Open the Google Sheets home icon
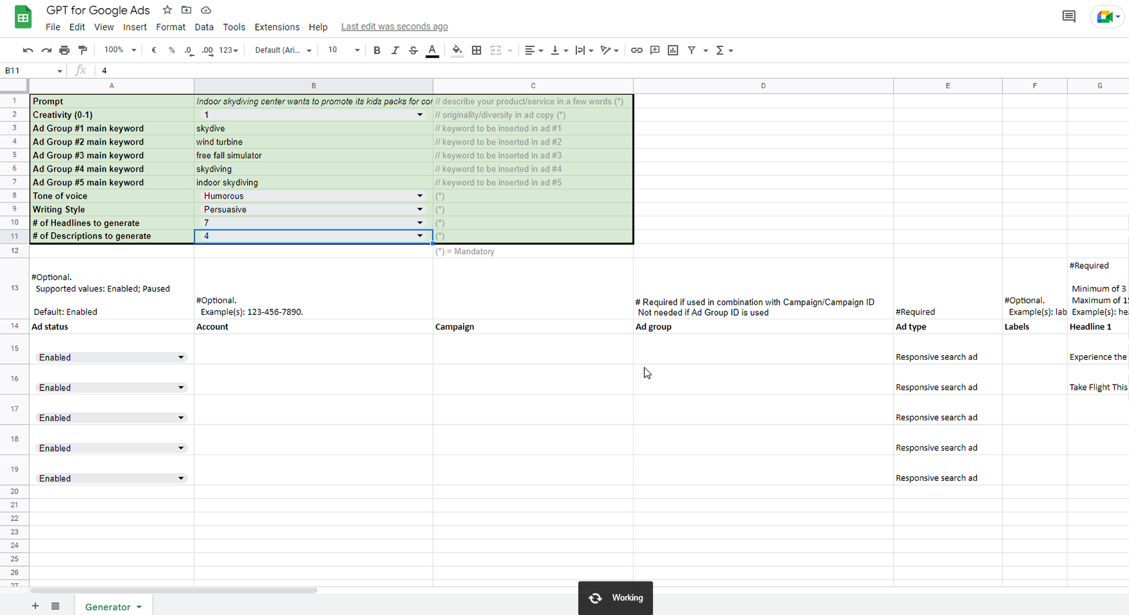The height and width of the screenshot is (615, 1129). coord(23,16)
